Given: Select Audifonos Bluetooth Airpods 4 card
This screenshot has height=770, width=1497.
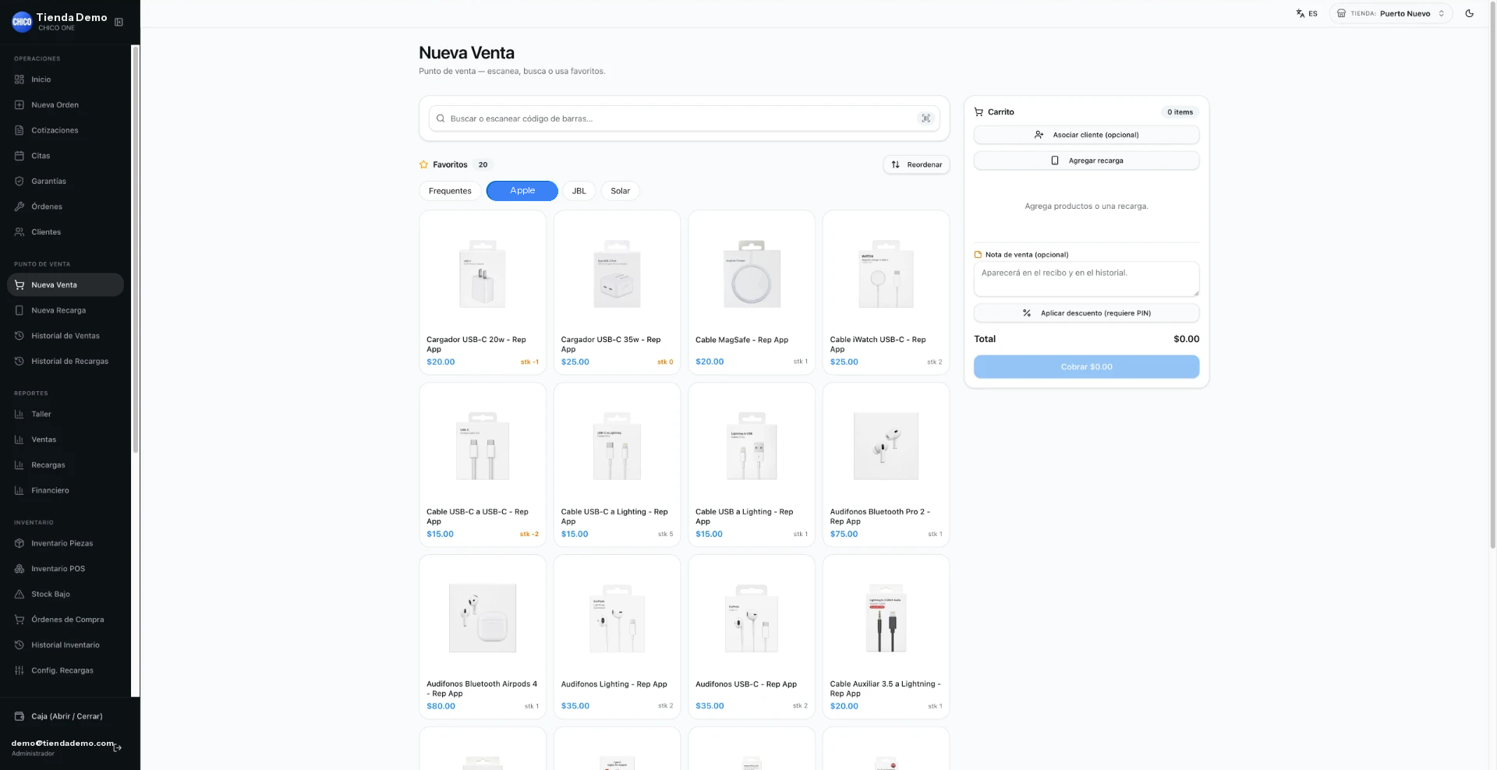Looking at the screenshot, I should [x=483, y=637].
